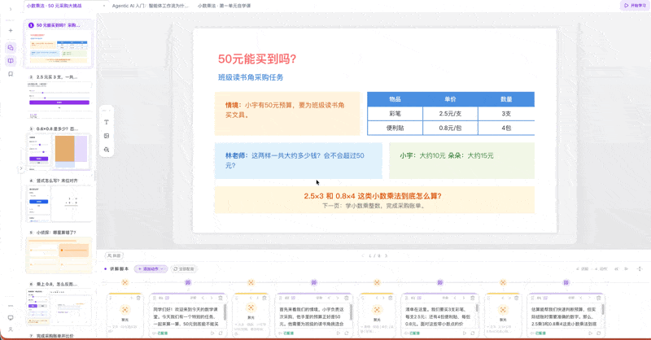Delete the first narration script card
651x340 pixels.
[221, 298]
